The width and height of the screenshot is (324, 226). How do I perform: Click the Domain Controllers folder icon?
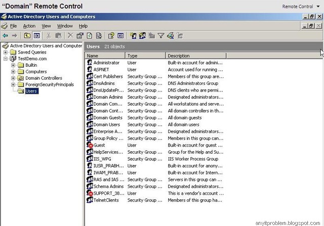20,78
